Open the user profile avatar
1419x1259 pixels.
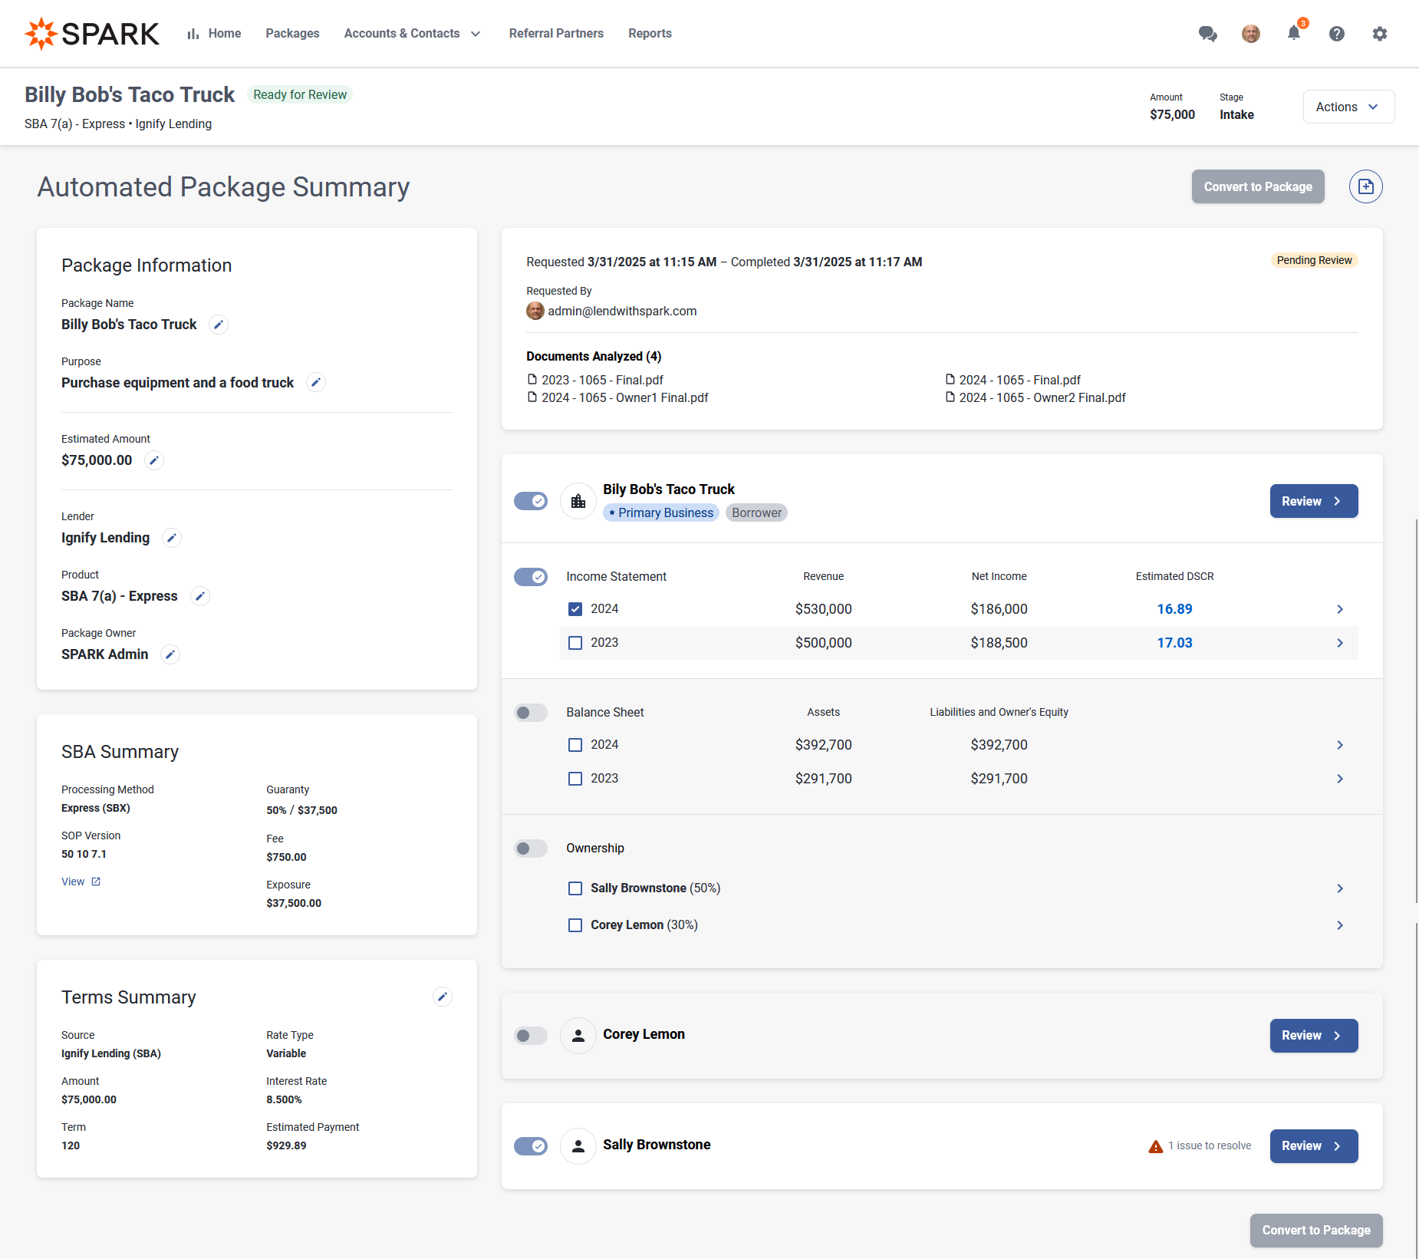[x=1251, y=34]
